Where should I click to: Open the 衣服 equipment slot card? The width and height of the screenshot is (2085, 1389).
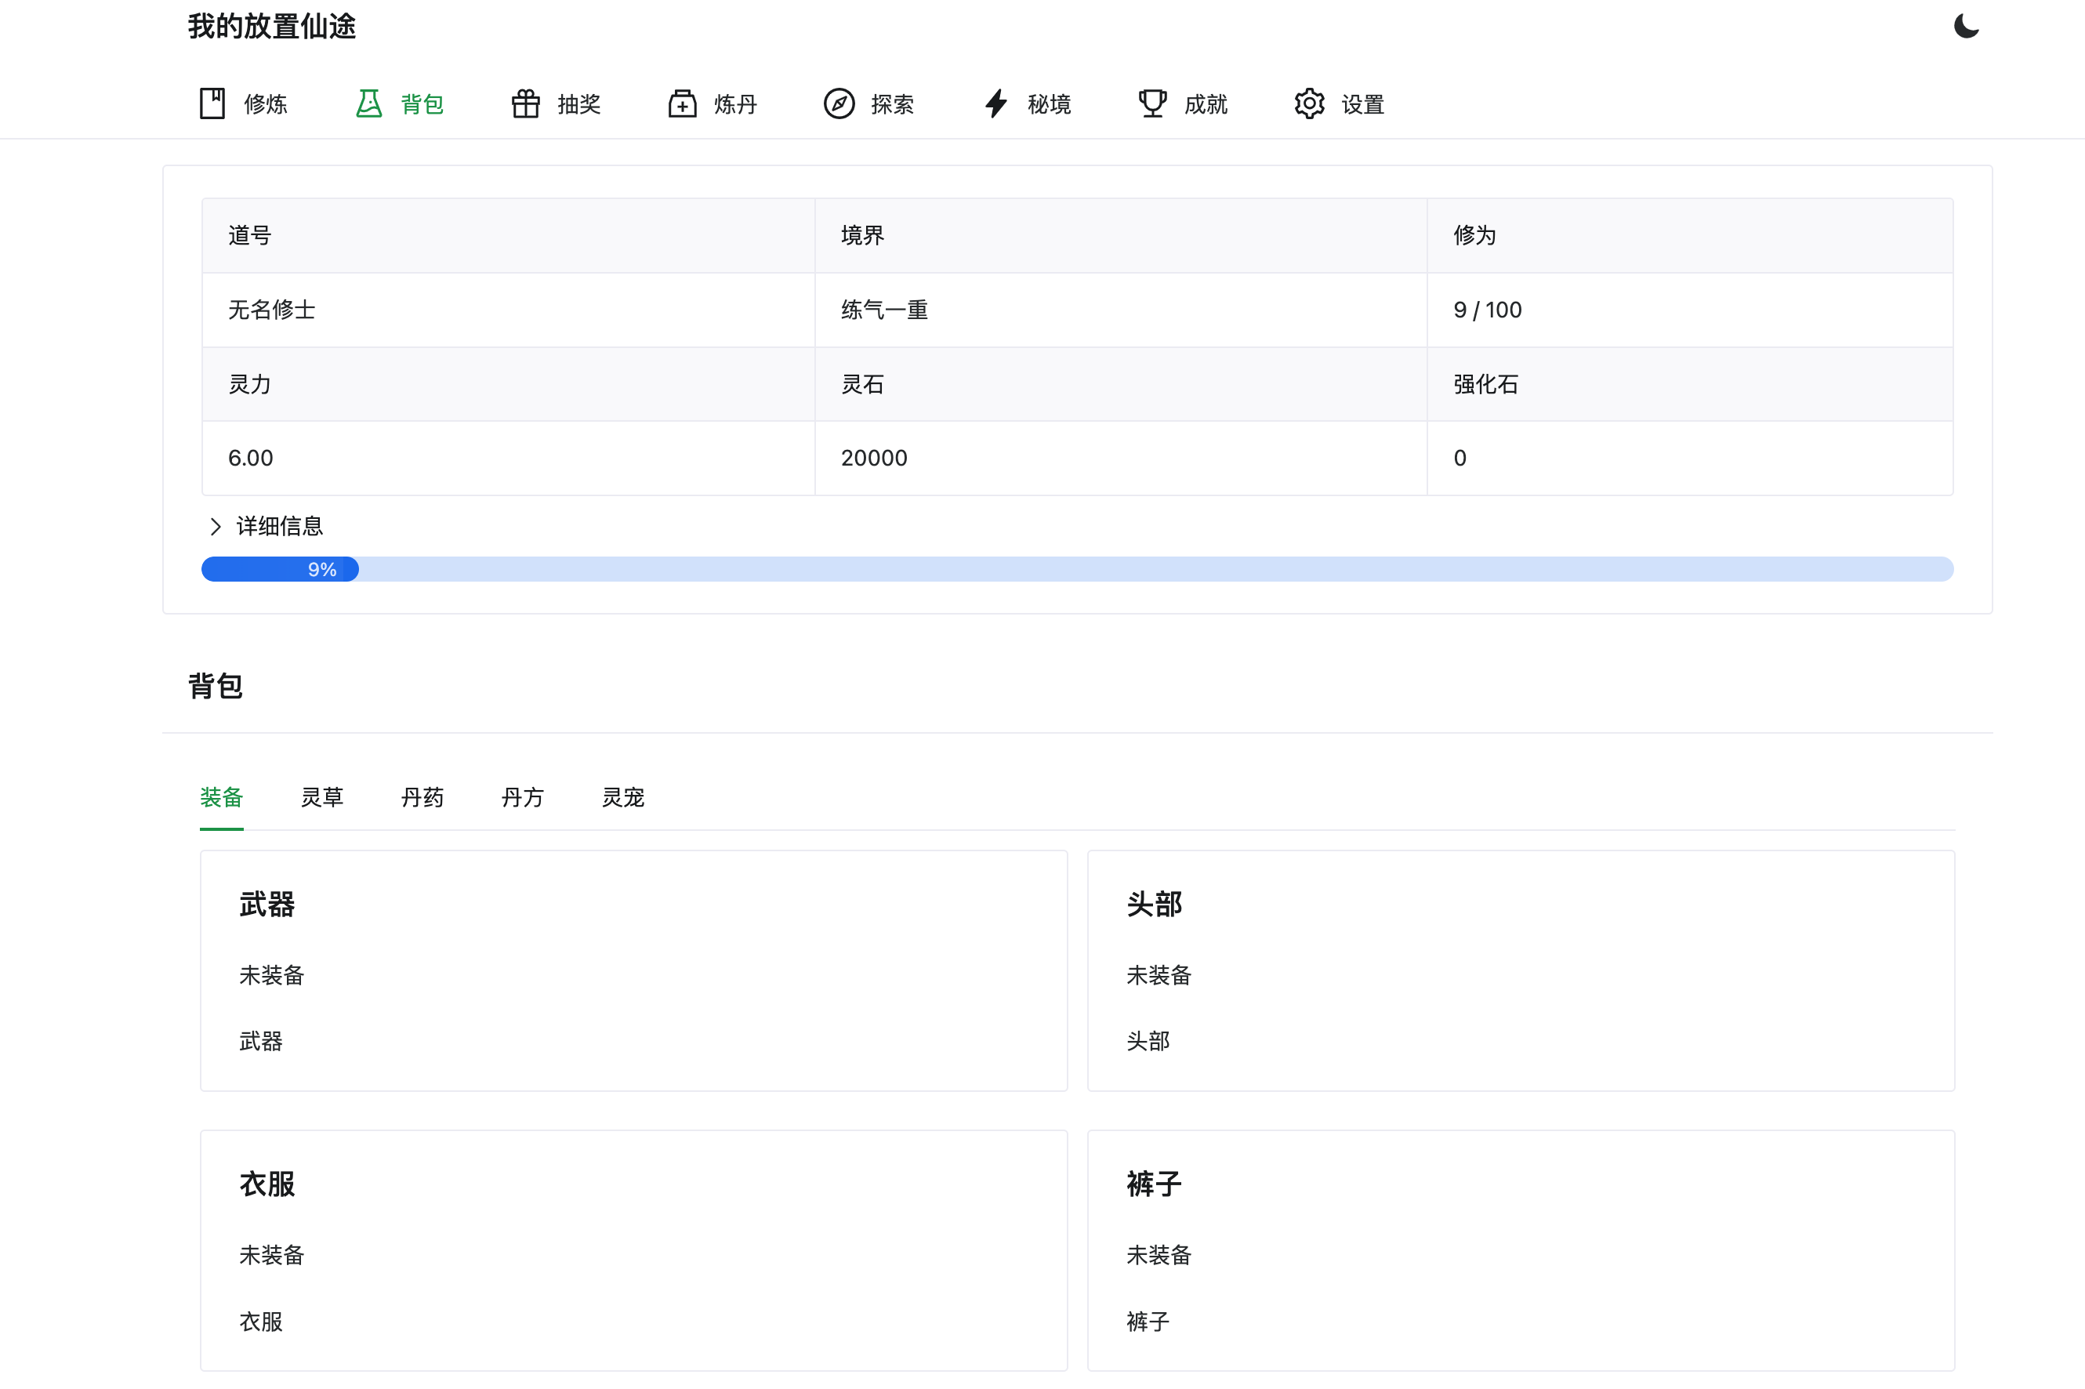633,1251
